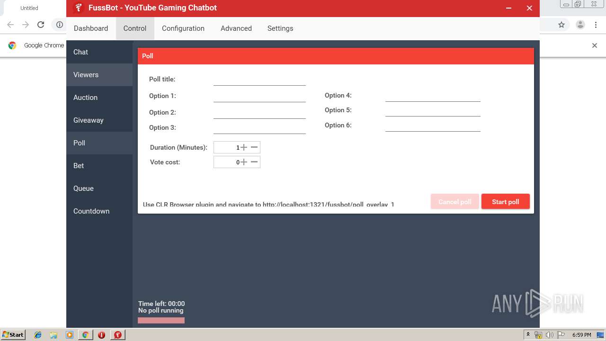This screenshot has width=606, height=341.
Task: Click the Google Chrome logo in info bar
Action: click(12, 45)
